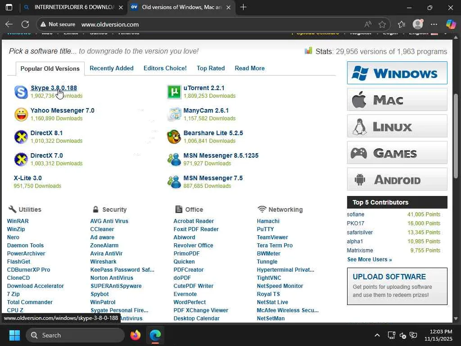Open PuTTY link
Screen dimensions: 461x346
(265, 229)
